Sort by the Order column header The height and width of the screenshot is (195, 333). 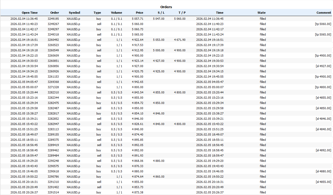(54, 13)
